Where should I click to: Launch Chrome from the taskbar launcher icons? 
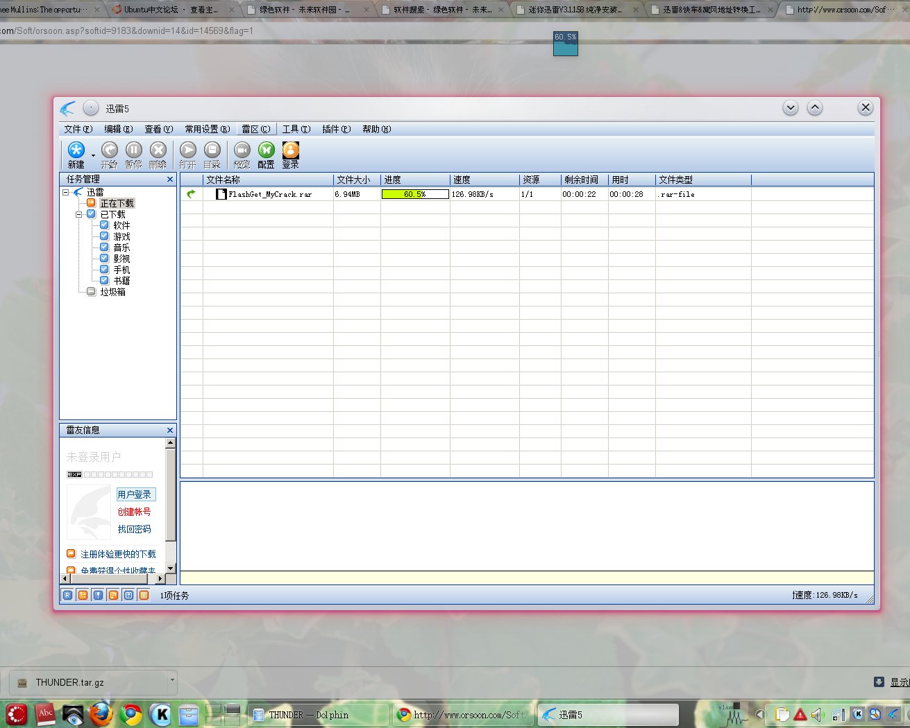(130, 714)
